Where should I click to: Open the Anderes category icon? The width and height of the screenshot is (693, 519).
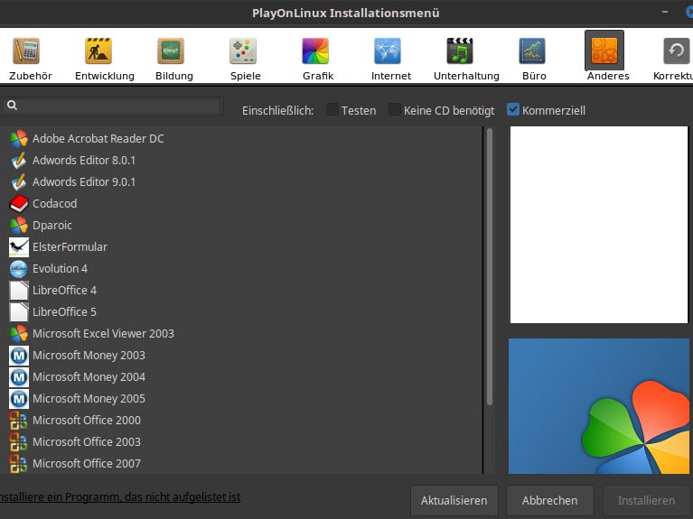click(604, 51)
